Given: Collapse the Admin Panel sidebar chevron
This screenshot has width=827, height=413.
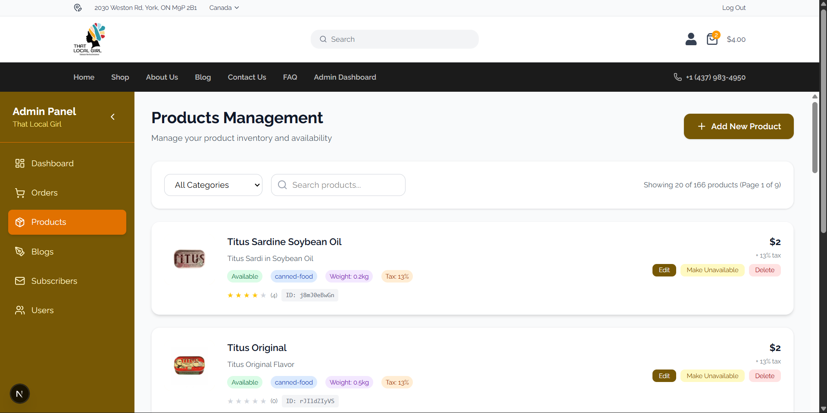Looking at the screenshot, I should tap(112, 117).
